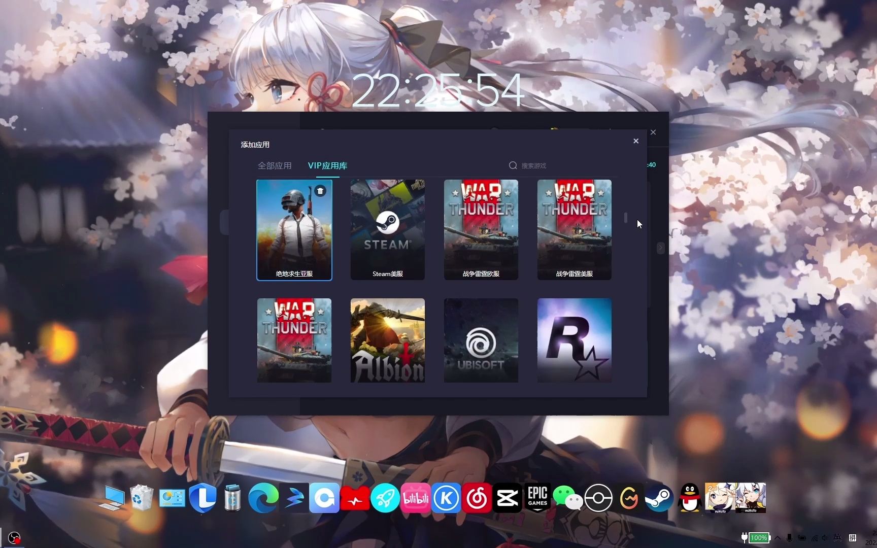Click the right chevron arrow behind the dialog
877x548 pixels.
660,248
